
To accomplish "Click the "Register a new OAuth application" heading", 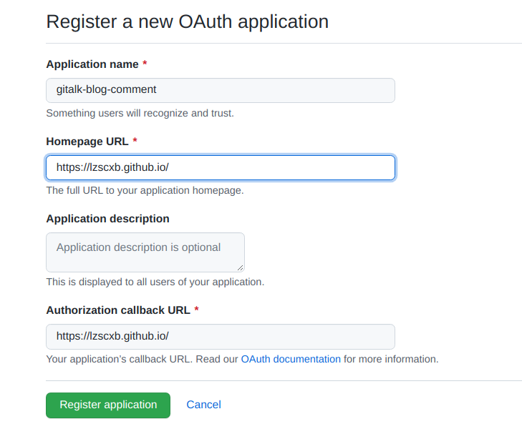I will pyautogui.click(x=187, y=21).
